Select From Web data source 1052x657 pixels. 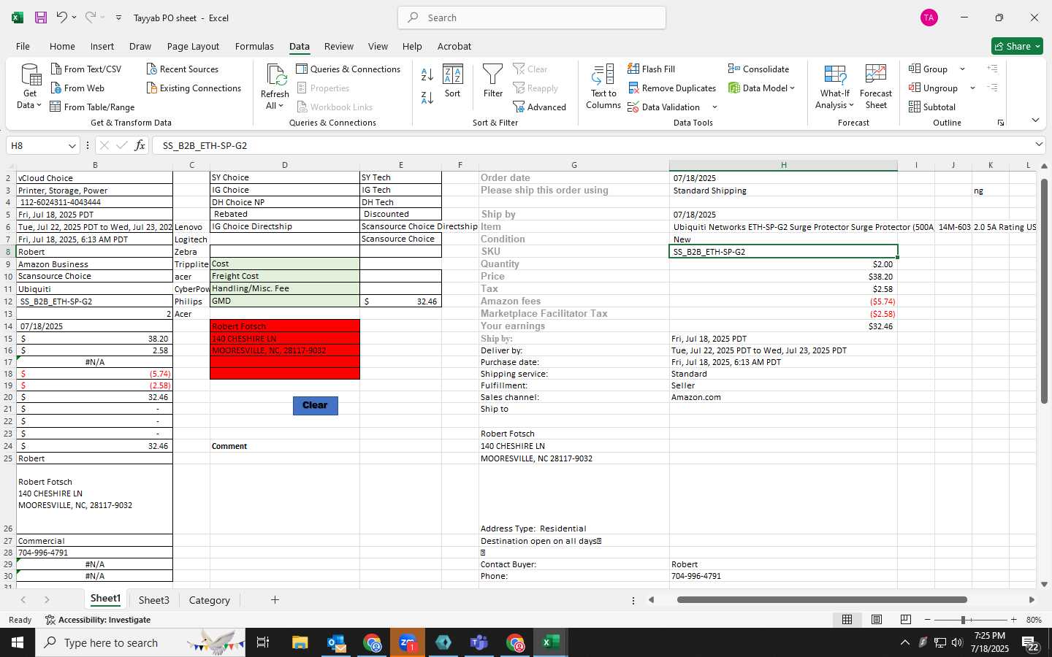tap(77, 88)
